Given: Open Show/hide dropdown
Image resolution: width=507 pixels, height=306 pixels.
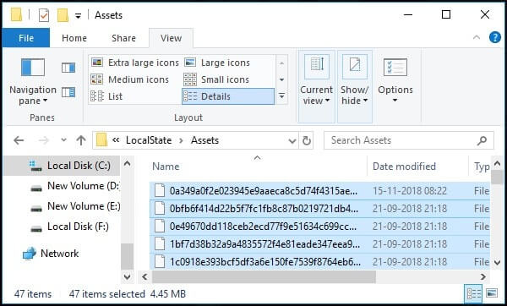Looking at the screenshot, I should [355, 86].
